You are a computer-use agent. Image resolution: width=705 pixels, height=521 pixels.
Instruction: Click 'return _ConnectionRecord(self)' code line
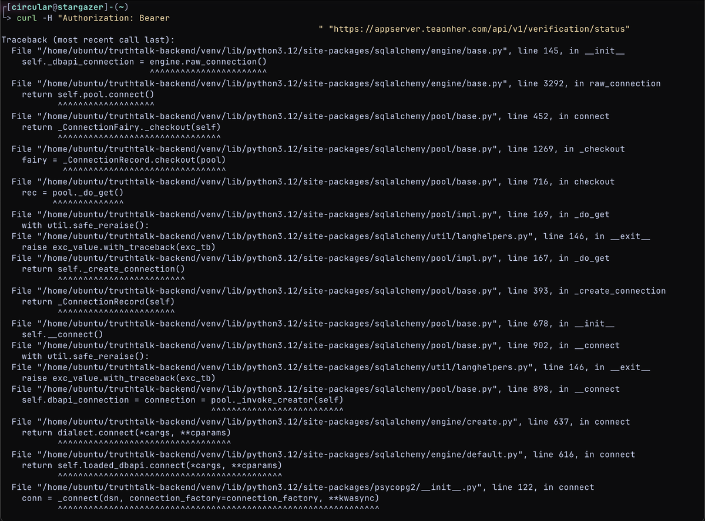(98, 302)
